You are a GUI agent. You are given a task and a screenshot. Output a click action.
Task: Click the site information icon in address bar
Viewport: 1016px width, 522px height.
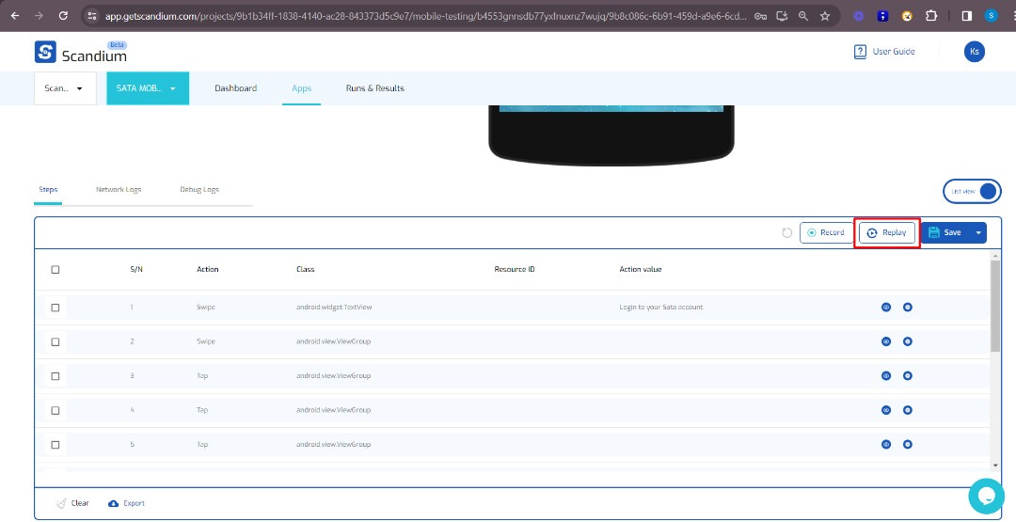tap(91, 16)
